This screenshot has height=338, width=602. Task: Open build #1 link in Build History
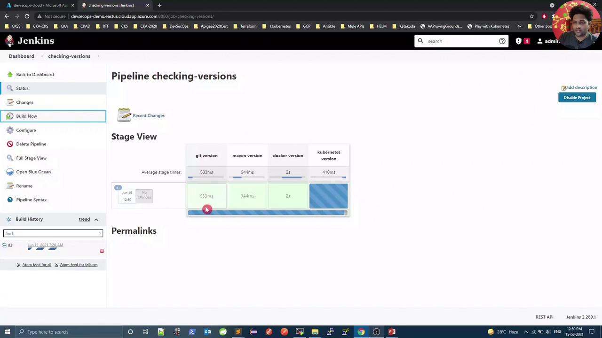pos(10,245)
